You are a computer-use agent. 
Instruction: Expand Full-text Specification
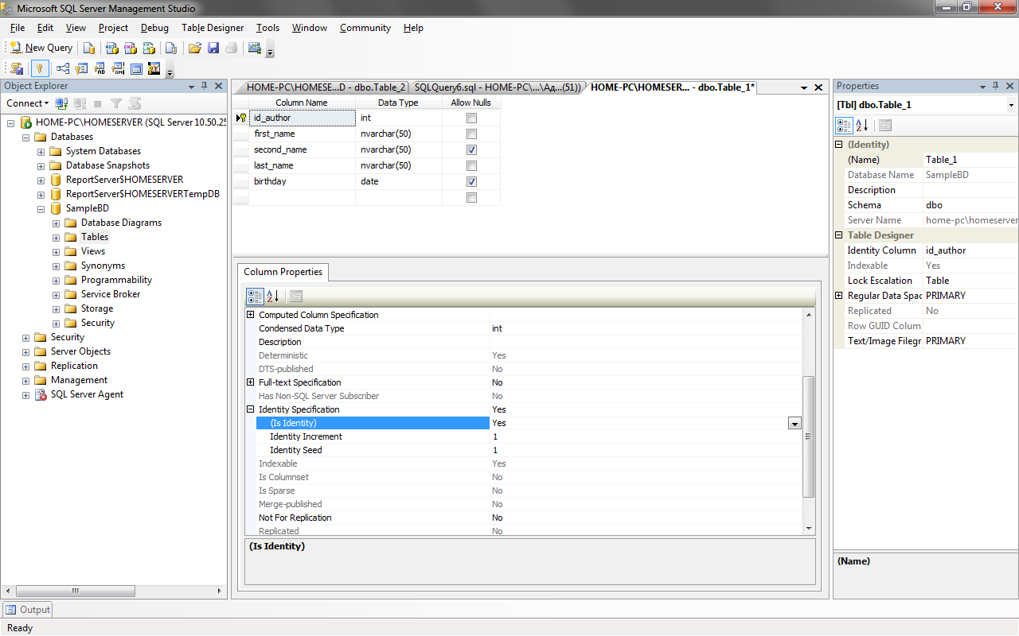tap(251, 382)
